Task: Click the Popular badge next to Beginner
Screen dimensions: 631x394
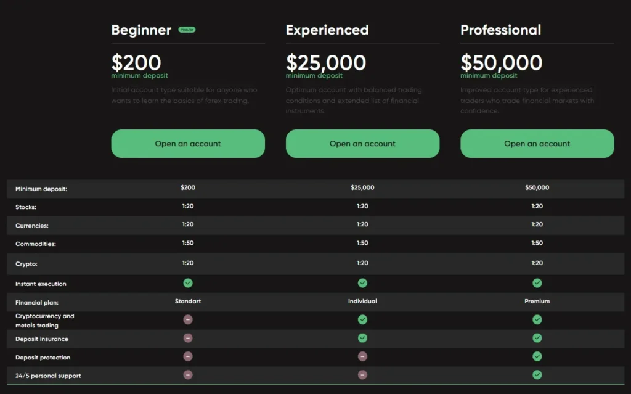Action: click(x=187, y=30)
